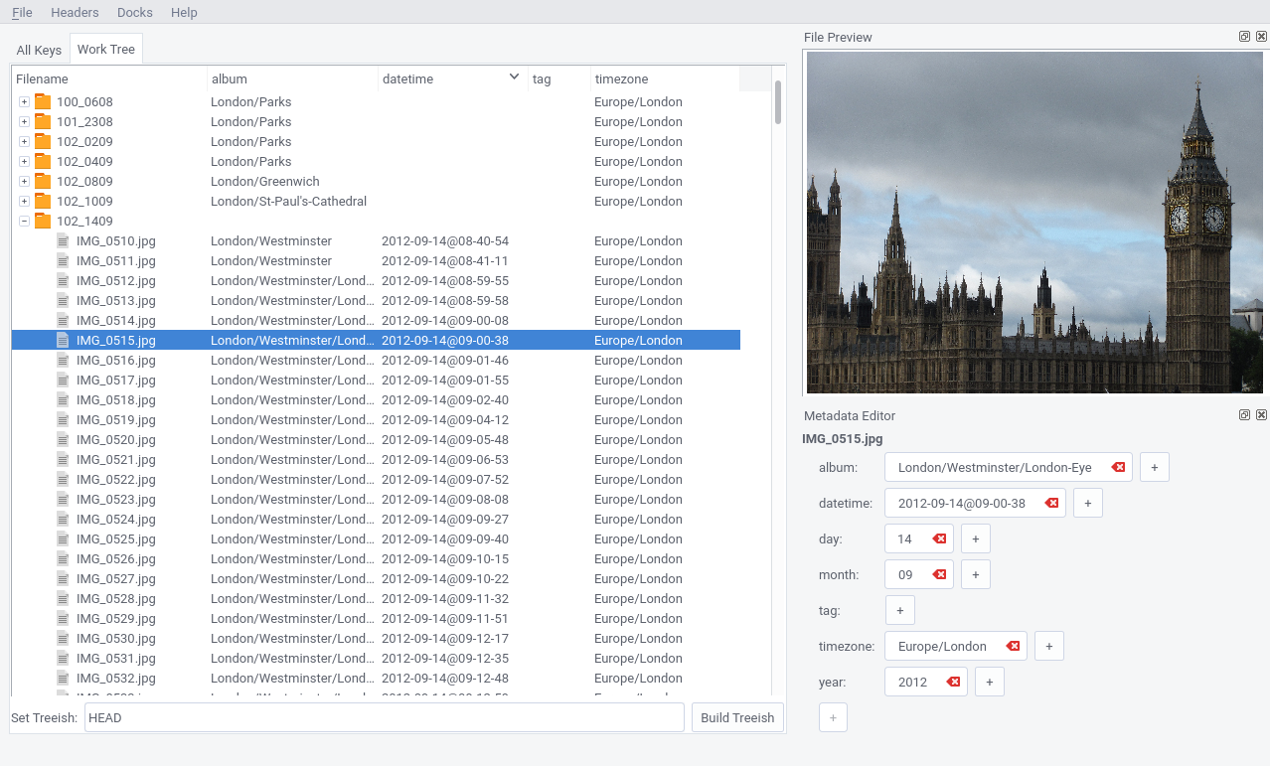Add another value to year field
The image size is (1270, 766).
point(990,682)
